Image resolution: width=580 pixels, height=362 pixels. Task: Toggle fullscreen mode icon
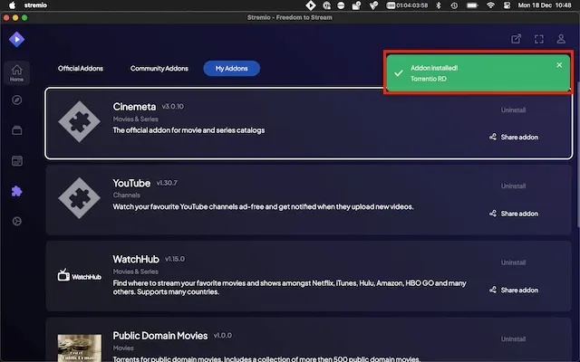(539, 39)
